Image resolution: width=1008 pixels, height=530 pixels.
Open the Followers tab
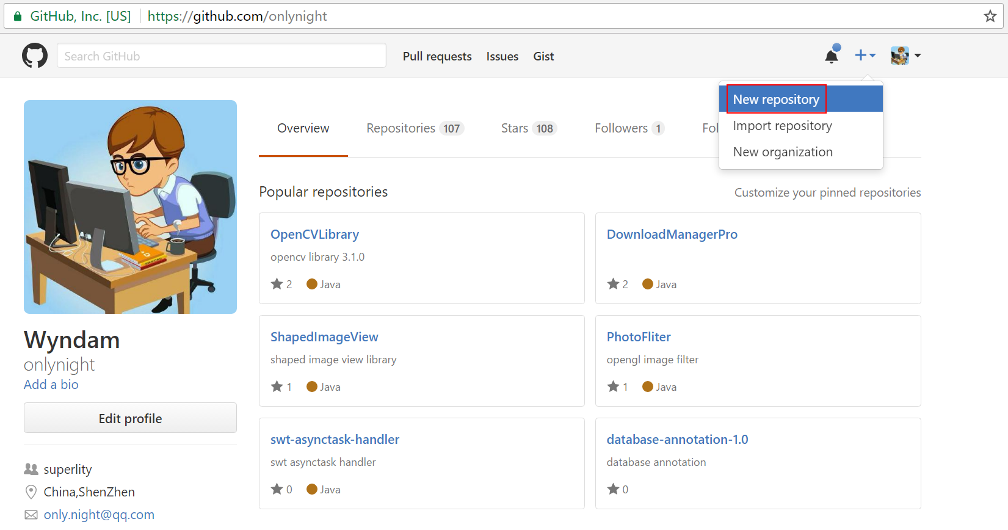click(x=629, y=128)
